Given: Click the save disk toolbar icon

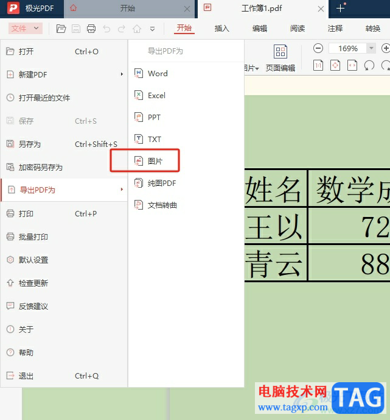Looking at the screenshot, I should (76, 29).
